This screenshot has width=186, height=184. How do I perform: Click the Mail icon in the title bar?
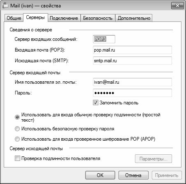click(5, 6)
